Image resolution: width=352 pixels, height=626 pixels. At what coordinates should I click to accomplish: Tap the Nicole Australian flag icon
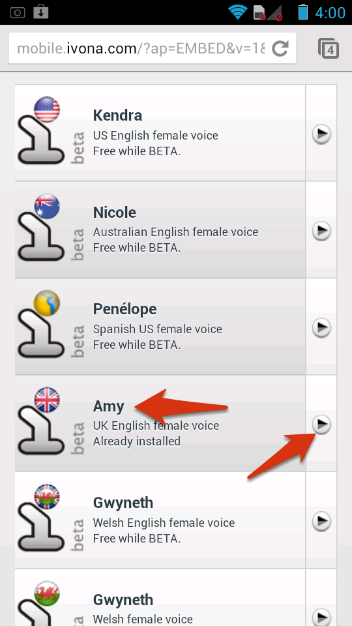(47, 207)
